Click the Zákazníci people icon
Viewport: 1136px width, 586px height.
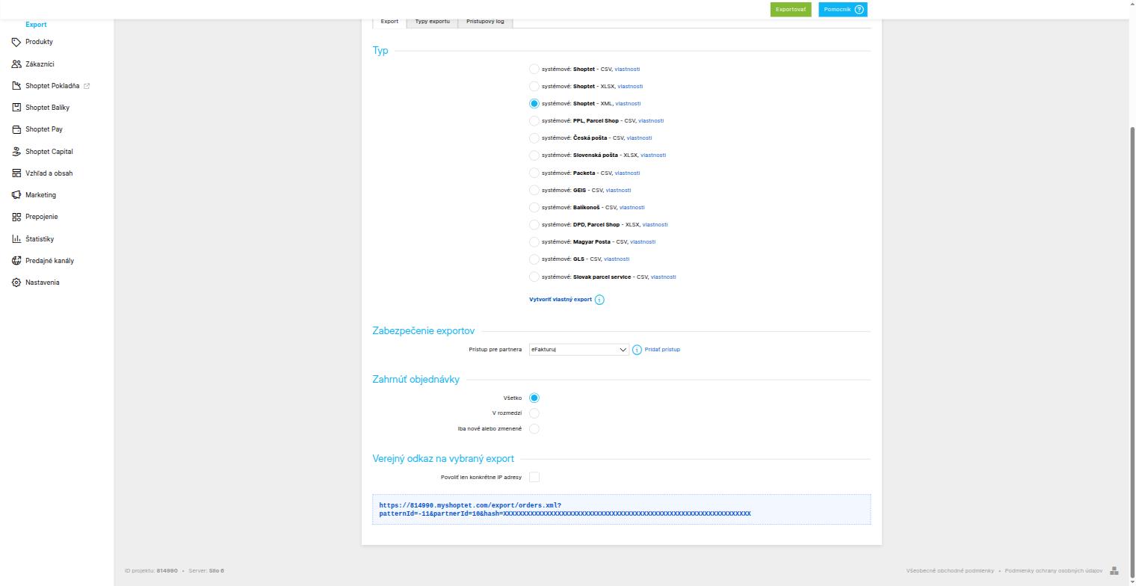click(x=16, y=64)
